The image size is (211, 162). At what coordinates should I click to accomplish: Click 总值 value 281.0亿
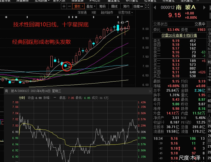(199, 127)
